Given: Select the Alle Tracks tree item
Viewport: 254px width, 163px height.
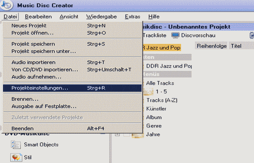Looking at the screenshot, I should [160, 83].
